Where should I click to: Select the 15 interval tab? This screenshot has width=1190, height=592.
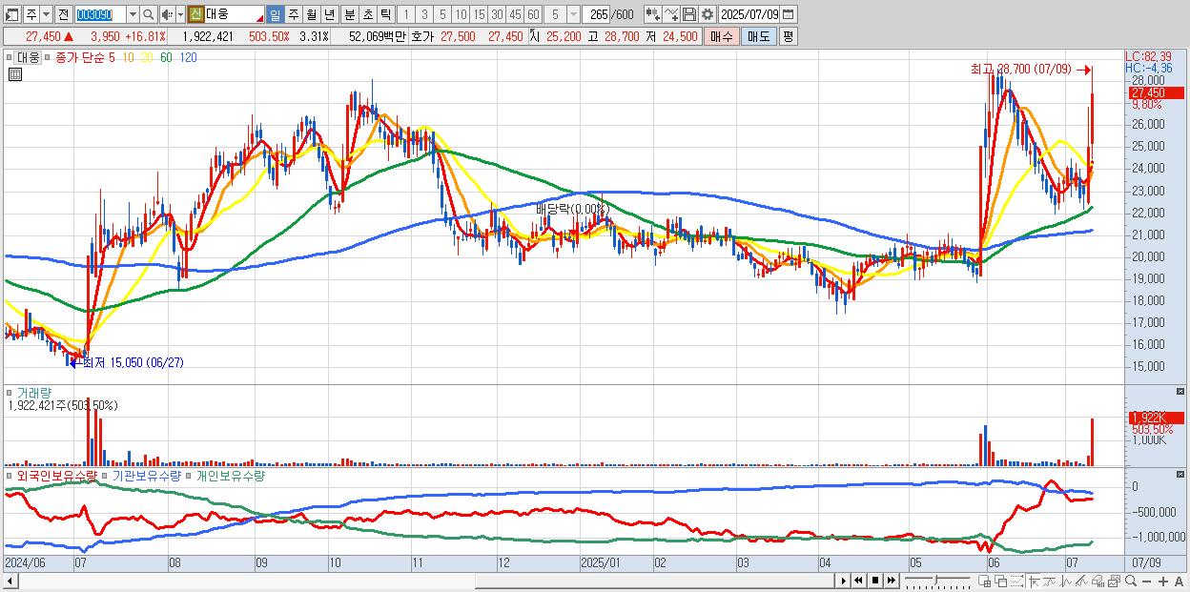[479, 14]
